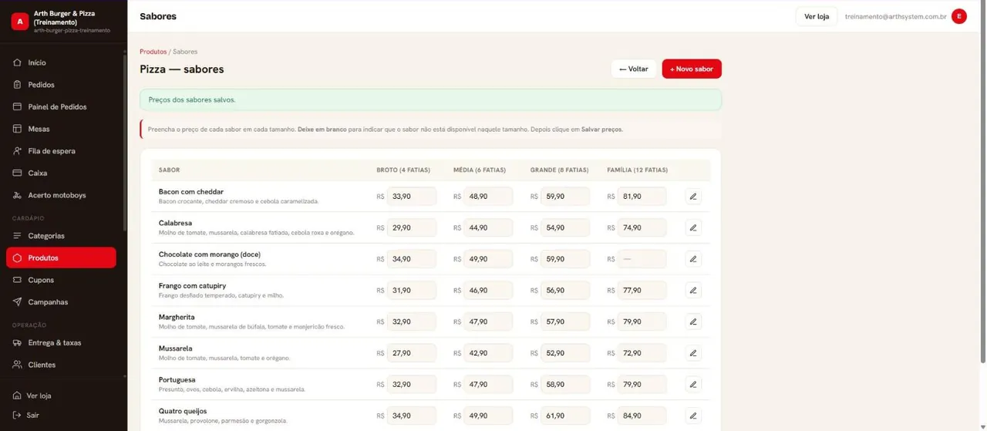Edit the Quatro queijos flavor pencil icon
The height and width of the screenshot is (431, 987).
click(x=693, y=416)
